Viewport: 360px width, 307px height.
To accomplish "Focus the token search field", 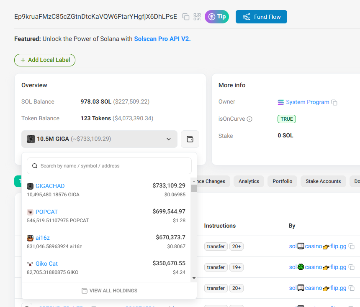I will pyautogui.click(x=109, y=166).
